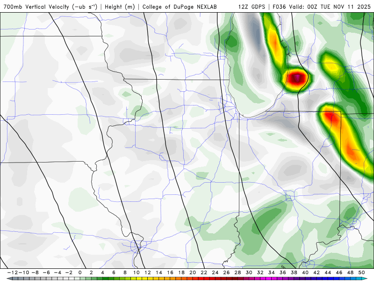
Task: Click the '12Z GDPS' model run label
Action: [x=252, y=7]
